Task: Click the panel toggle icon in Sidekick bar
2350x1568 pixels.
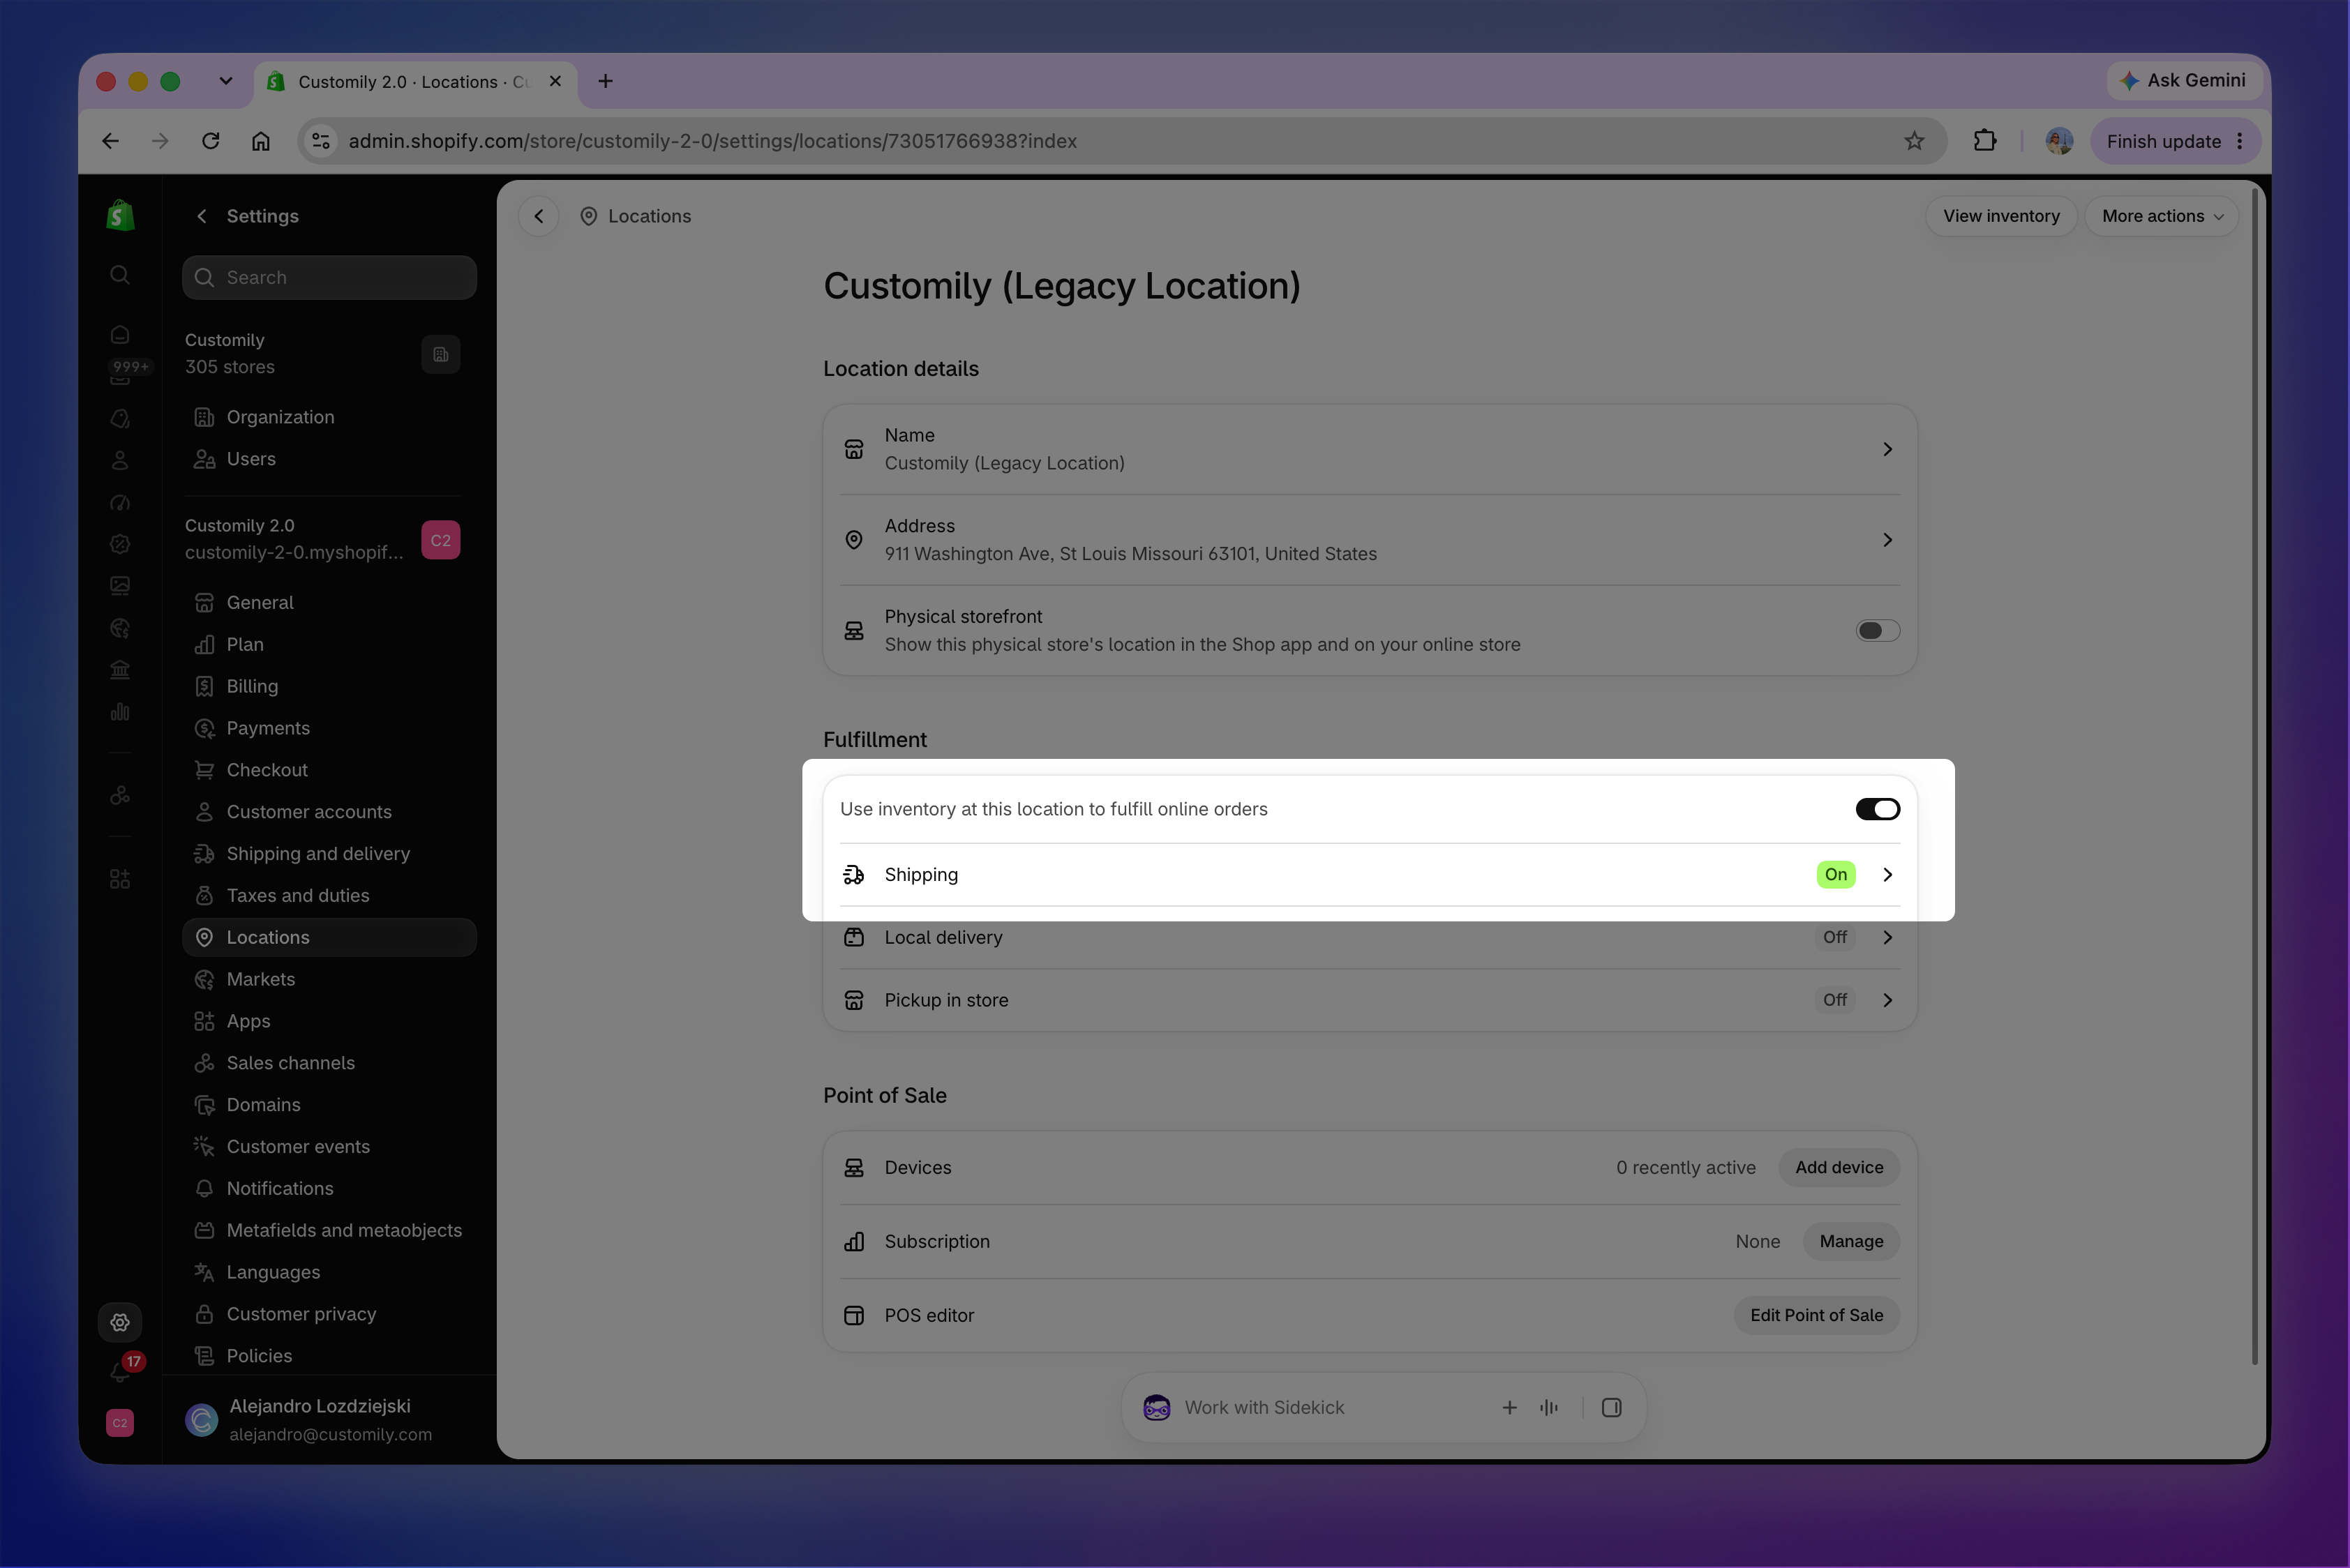Action: (1612, 1407)
